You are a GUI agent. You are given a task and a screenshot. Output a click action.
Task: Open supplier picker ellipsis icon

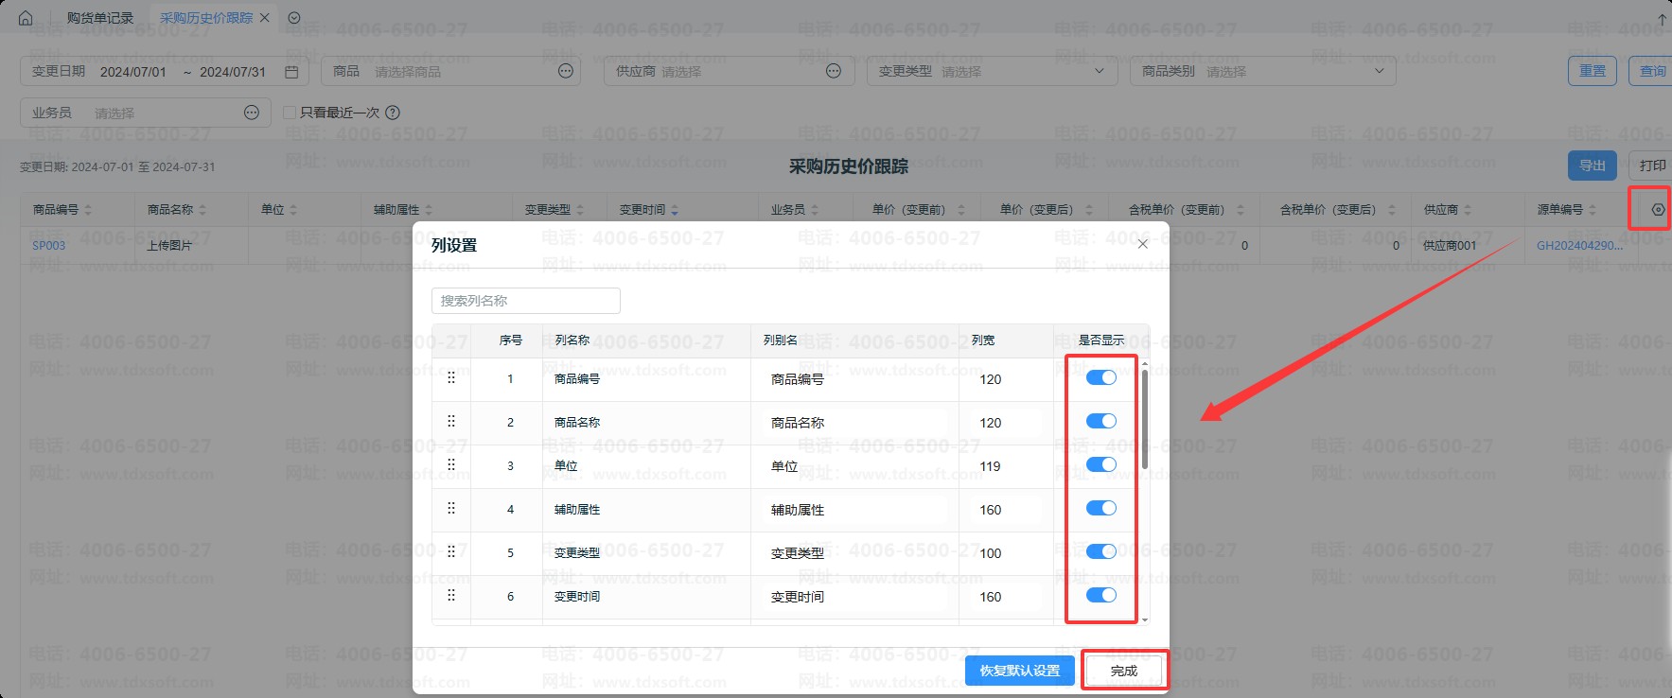pos(834,71)
